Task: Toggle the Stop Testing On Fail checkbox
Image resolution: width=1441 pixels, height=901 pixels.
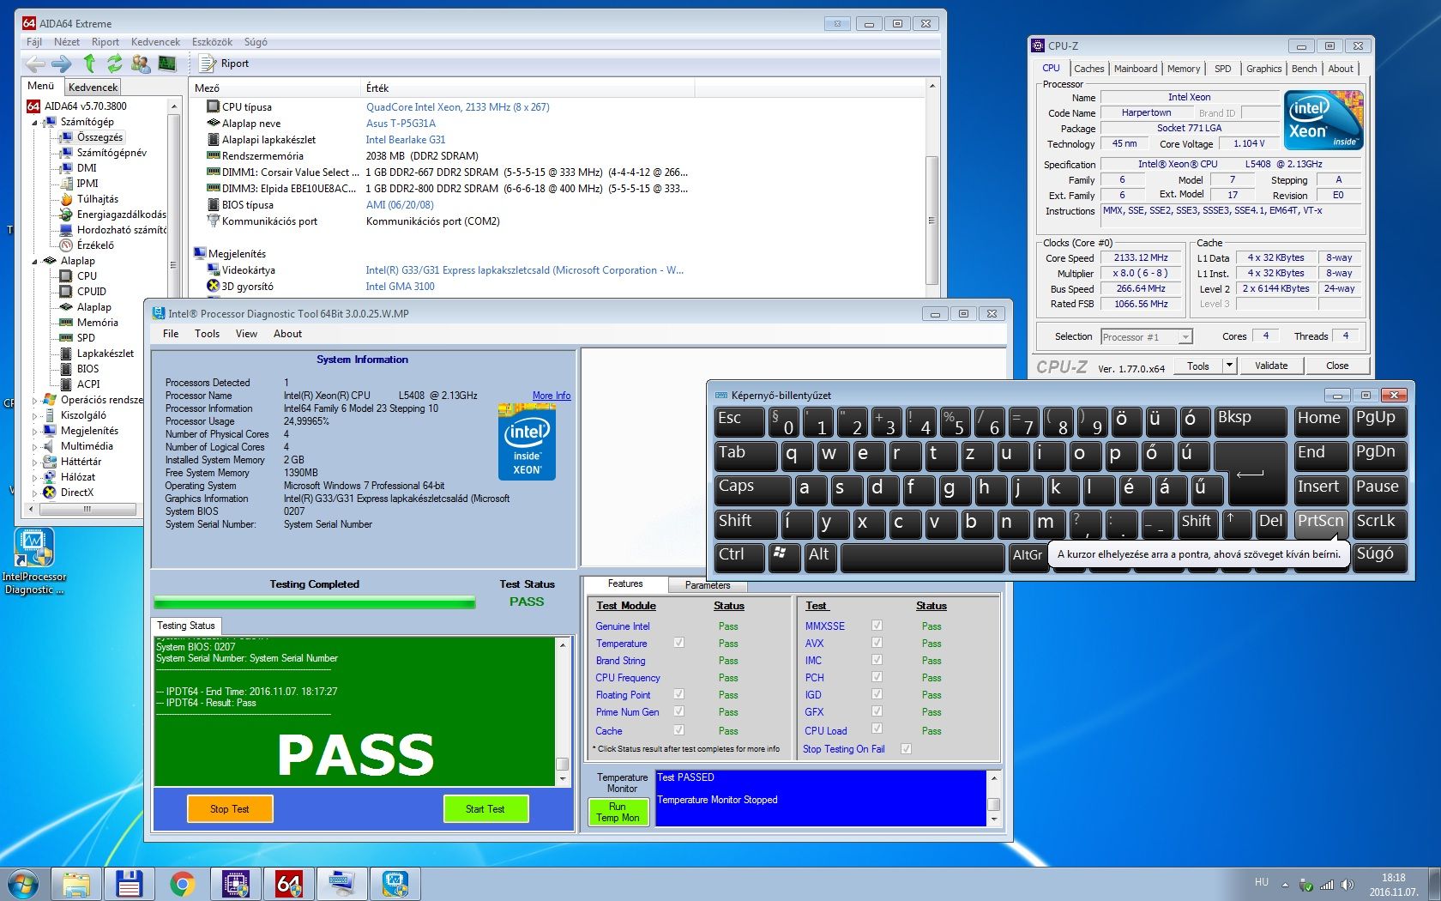Action: click(906, 749)
